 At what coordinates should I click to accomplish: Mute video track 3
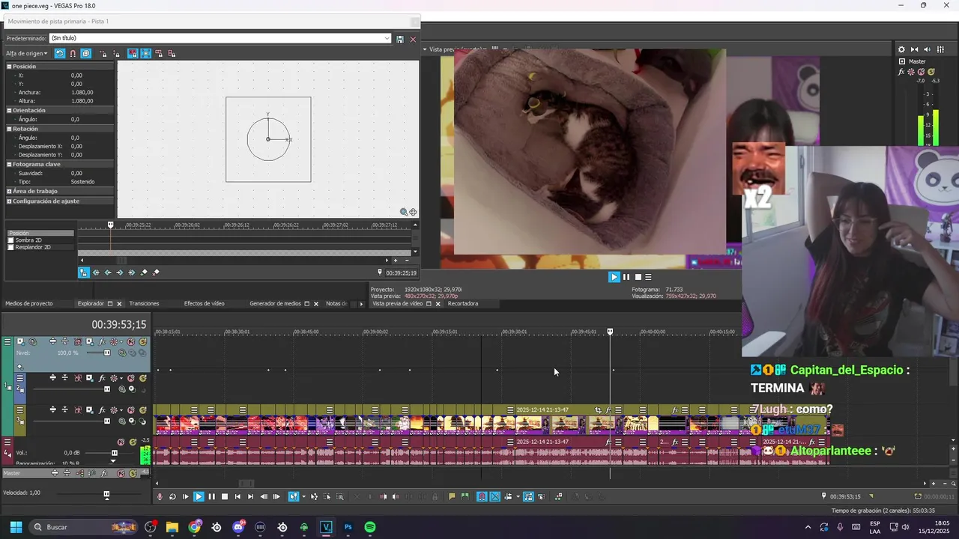(x=131, y=410)
